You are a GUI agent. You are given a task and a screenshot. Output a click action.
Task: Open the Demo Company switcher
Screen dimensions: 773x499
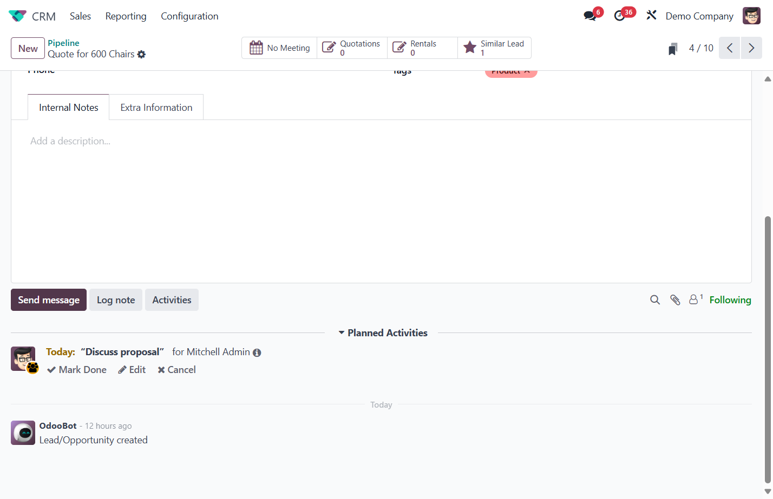(699, 16)
